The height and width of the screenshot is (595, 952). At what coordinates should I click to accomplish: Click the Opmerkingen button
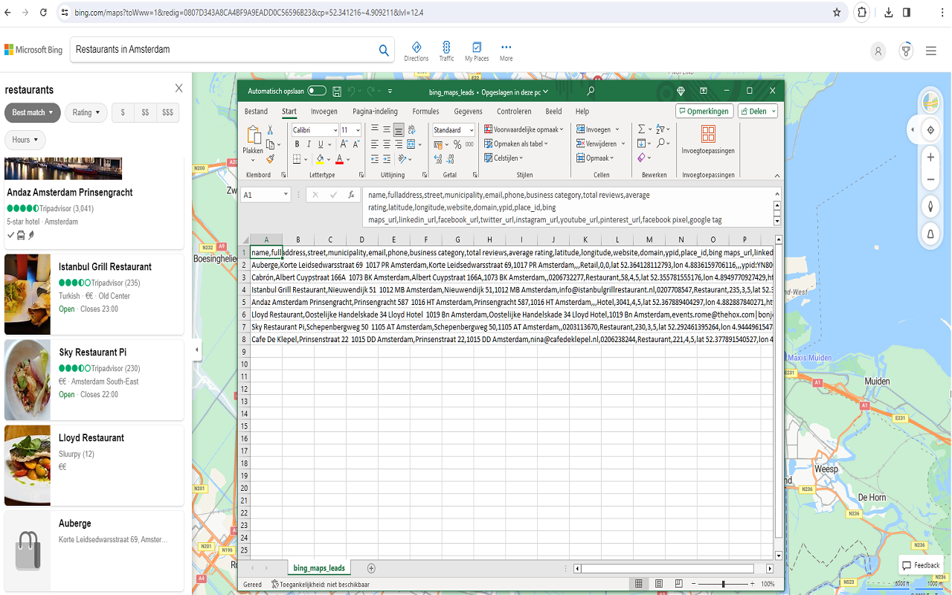tap(704, 111)
